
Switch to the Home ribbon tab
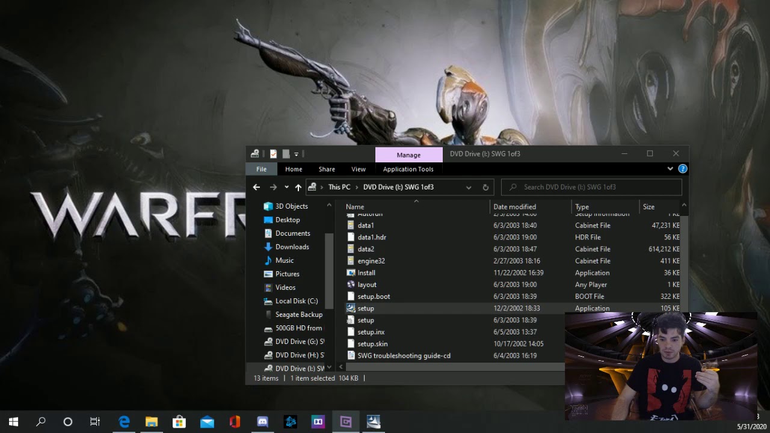pos(294,169)
